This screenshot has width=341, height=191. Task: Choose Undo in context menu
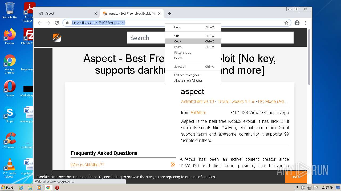(193, 27)
